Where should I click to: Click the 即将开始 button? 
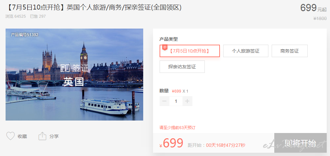tap(300, 143)
